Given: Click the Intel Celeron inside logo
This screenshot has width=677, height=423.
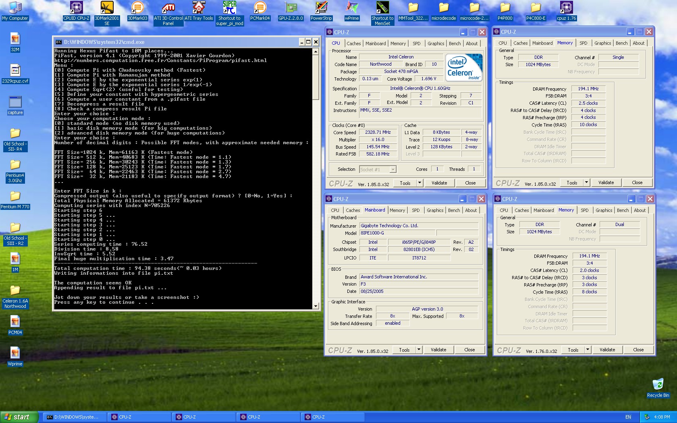Looking at the screenshot, I should (x=464, y=68).
